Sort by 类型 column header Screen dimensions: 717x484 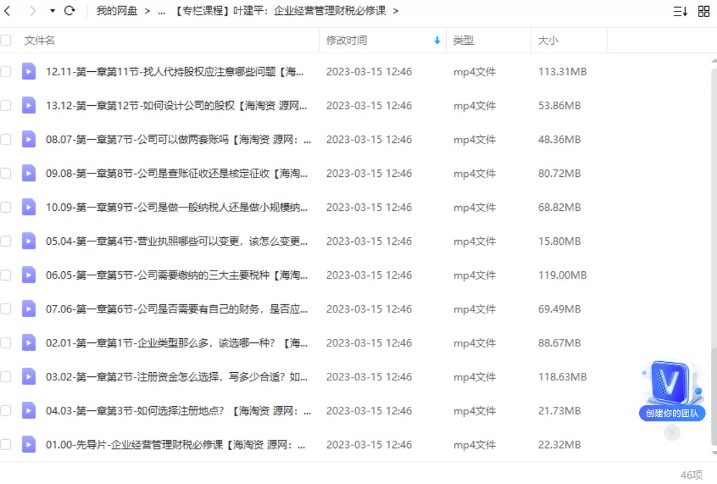tap(464, 40)
